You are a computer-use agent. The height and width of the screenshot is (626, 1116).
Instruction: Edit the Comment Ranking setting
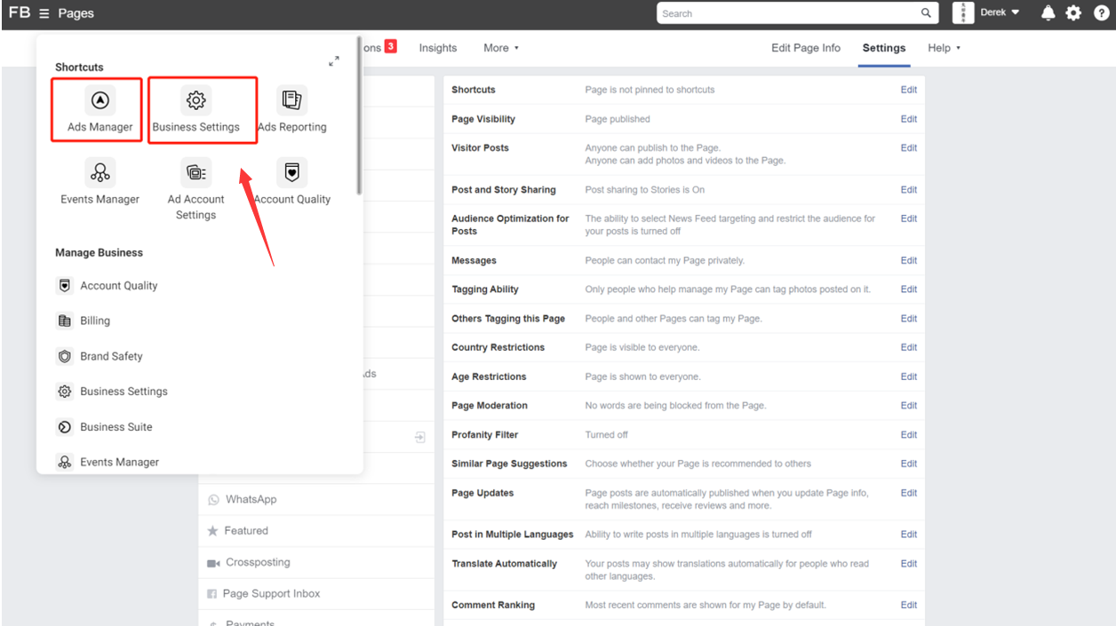[909, 606]
